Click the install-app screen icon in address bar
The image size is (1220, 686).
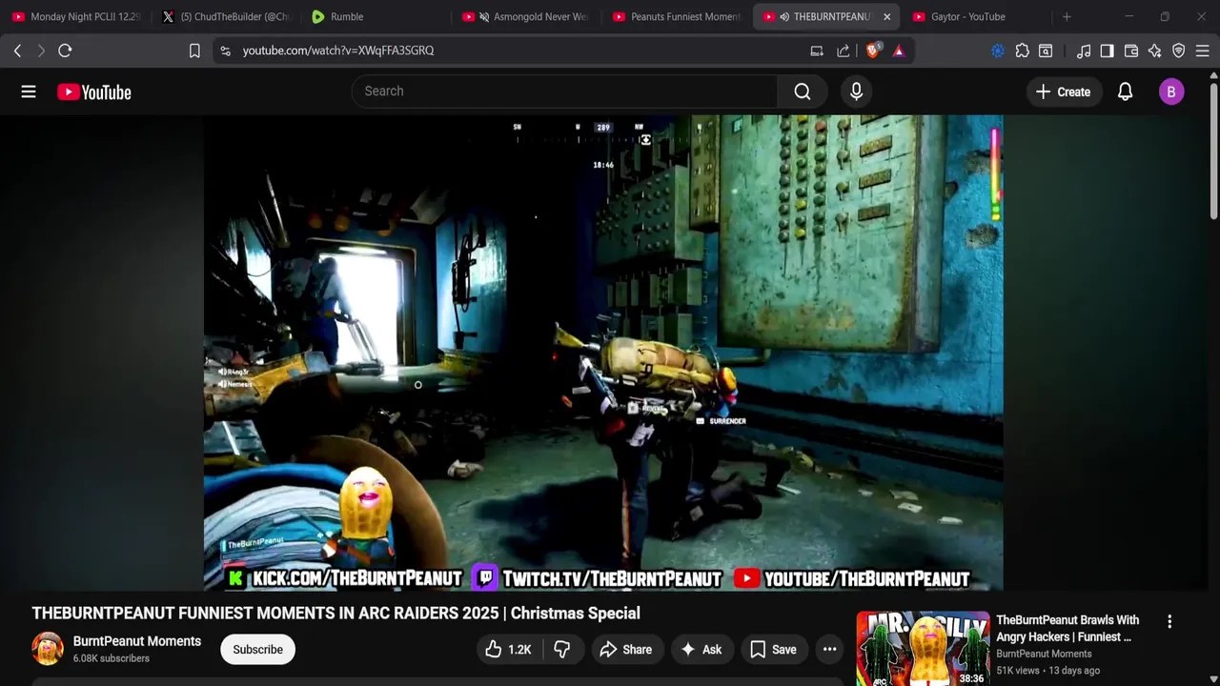pos(817,50)
